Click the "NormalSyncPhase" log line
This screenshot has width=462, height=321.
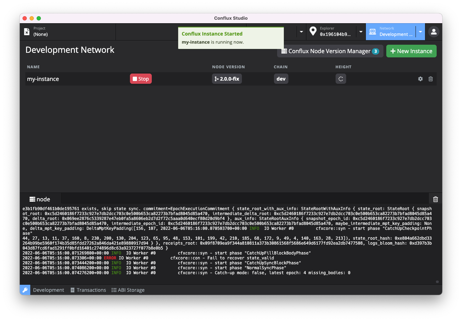pos(154,268)
